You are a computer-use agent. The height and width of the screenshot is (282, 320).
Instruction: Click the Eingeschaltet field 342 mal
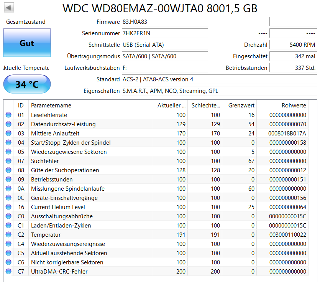[x=293, y=56]
